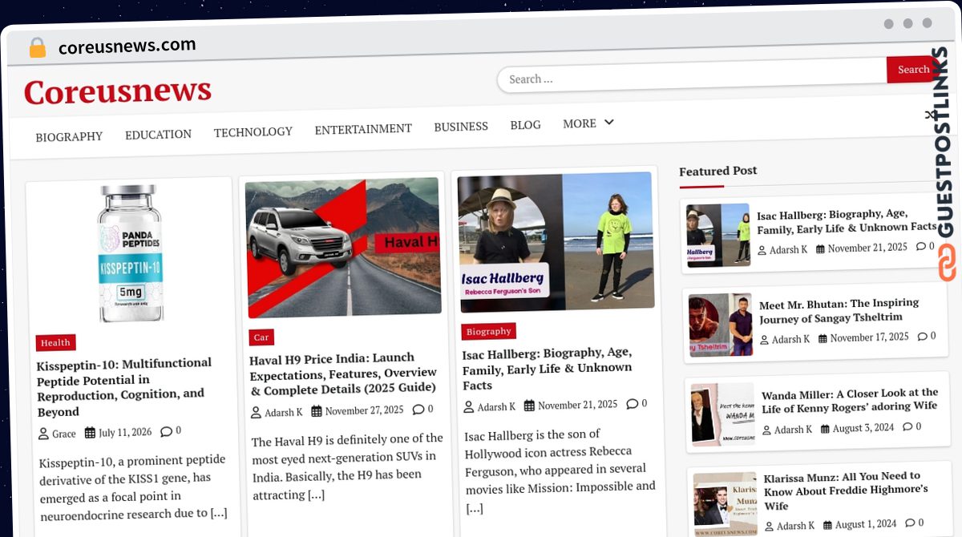This screenshot has height=537, width=962.
Task: Open the Blog menu item
Action: pyautogui.click(x=525, y=125)
